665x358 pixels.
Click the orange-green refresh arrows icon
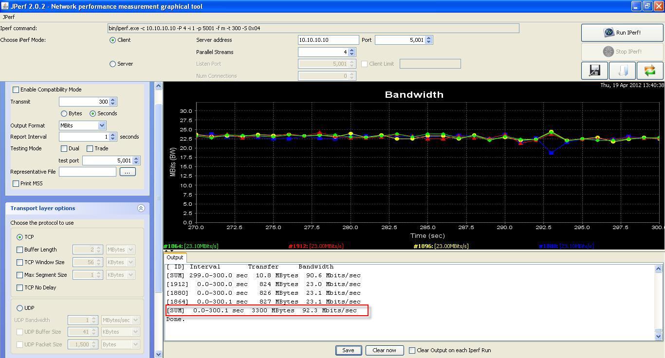[650, 71]
